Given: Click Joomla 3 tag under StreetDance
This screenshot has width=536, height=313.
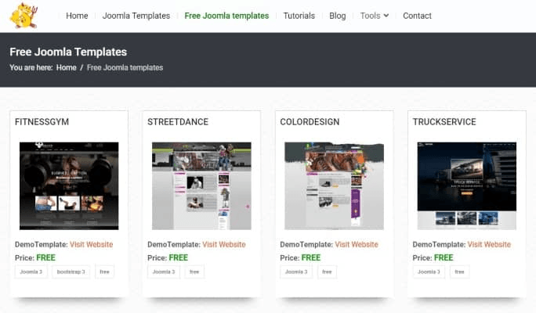Looking at the screenshot, I should [x=164, y=272].
